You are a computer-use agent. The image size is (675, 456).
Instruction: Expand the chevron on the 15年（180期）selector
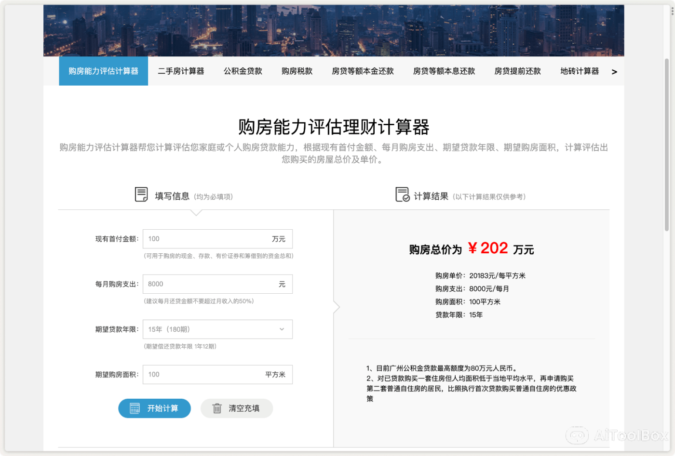(x=282, y=329)
